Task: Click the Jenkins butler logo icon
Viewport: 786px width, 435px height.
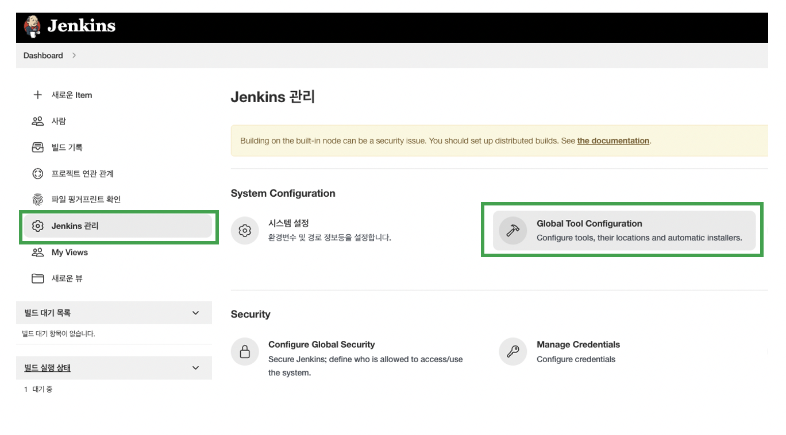Action: click(32, 26)
